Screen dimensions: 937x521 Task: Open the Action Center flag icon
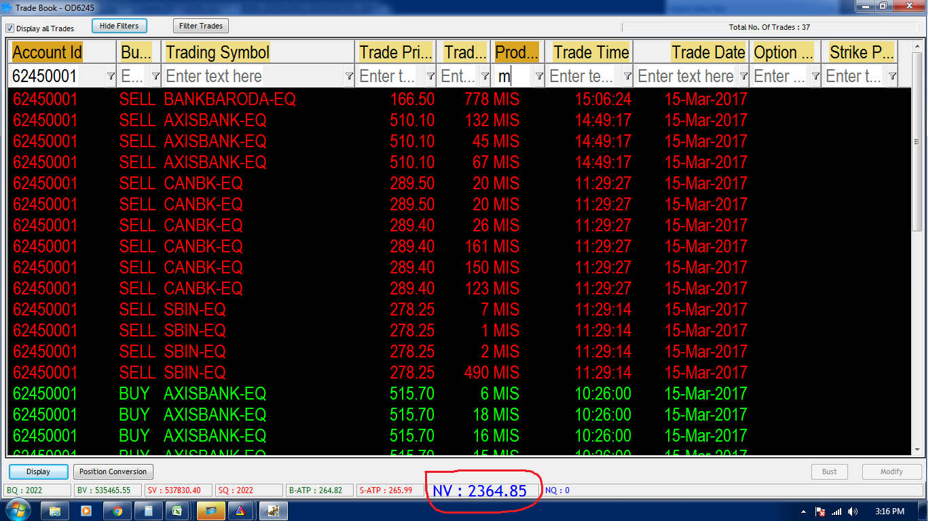click(x=820, y=512)
